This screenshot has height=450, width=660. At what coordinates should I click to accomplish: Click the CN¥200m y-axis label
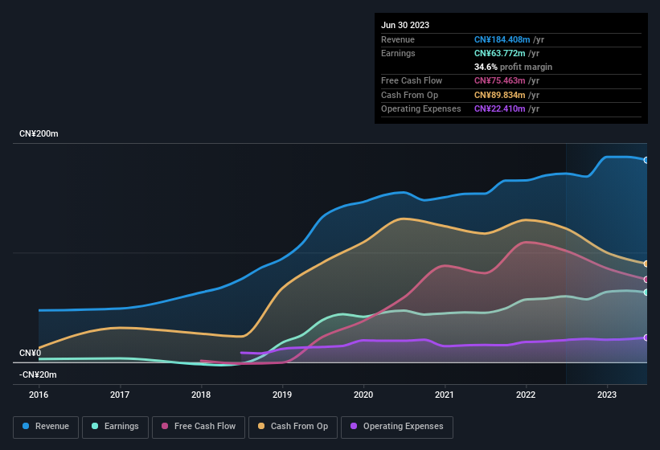click(x=39, y=133)
